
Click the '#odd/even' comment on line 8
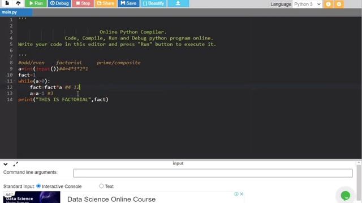pos(32,63)
